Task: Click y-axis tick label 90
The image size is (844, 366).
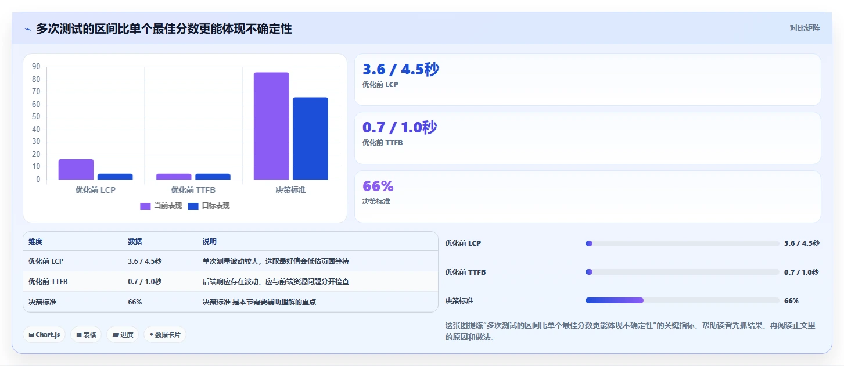Action: point(36,67)
